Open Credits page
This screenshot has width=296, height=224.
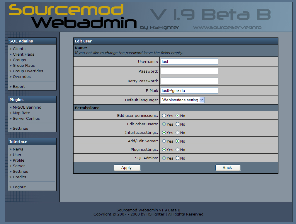[19, 177]
